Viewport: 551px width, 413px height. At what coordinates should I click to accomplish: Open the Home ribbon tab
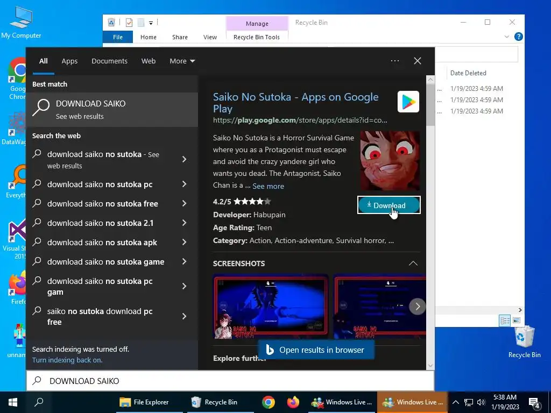[x=149, y=37]
